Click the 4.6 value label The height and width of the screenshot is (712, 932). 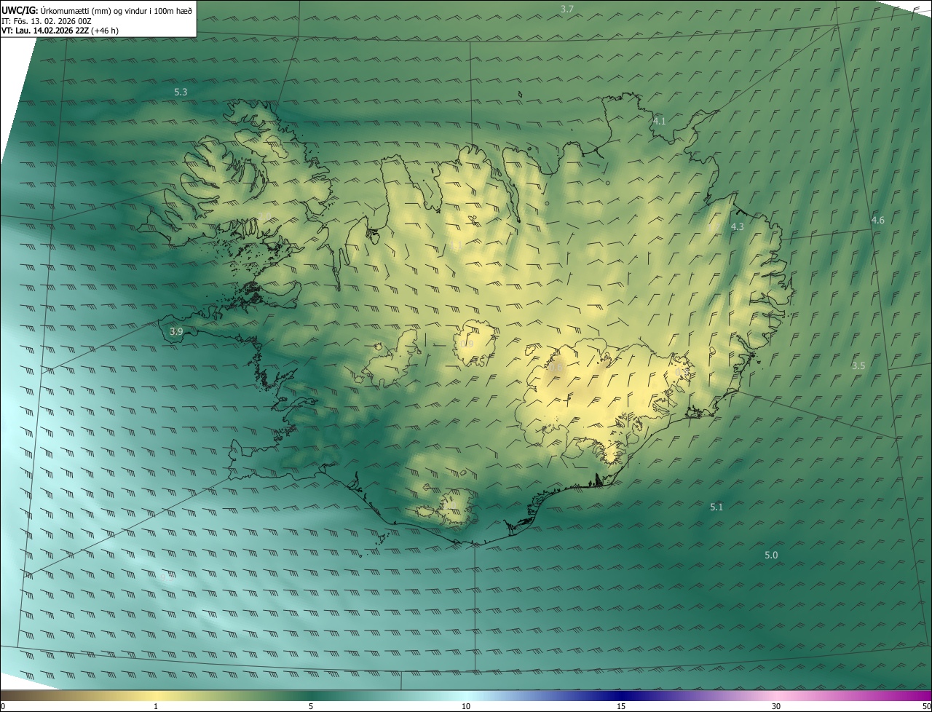tap(877, 220)
